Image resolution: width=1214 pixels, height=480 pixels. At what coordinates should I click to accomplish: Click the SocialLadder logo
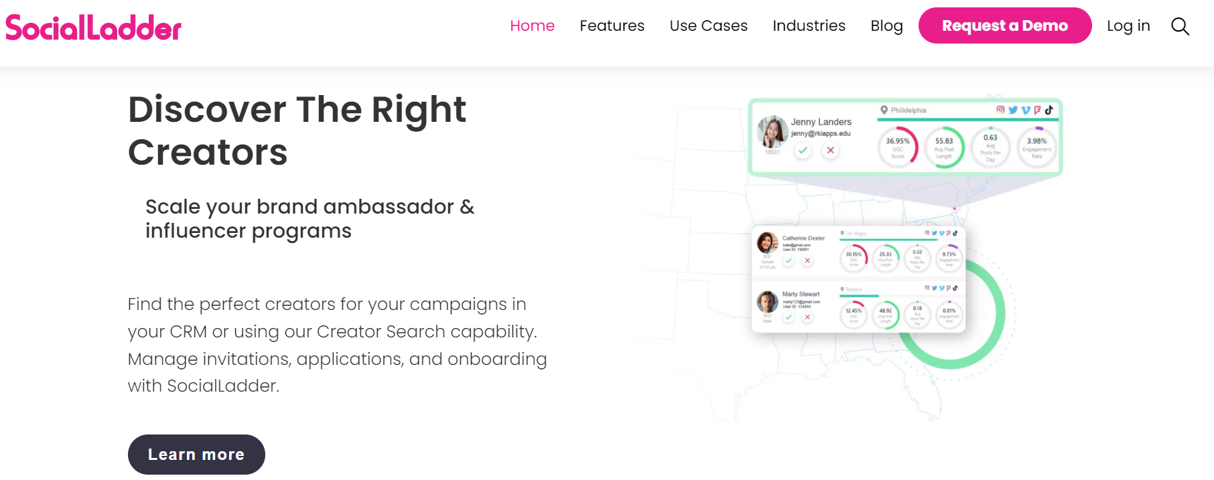[x=92, y=27]
